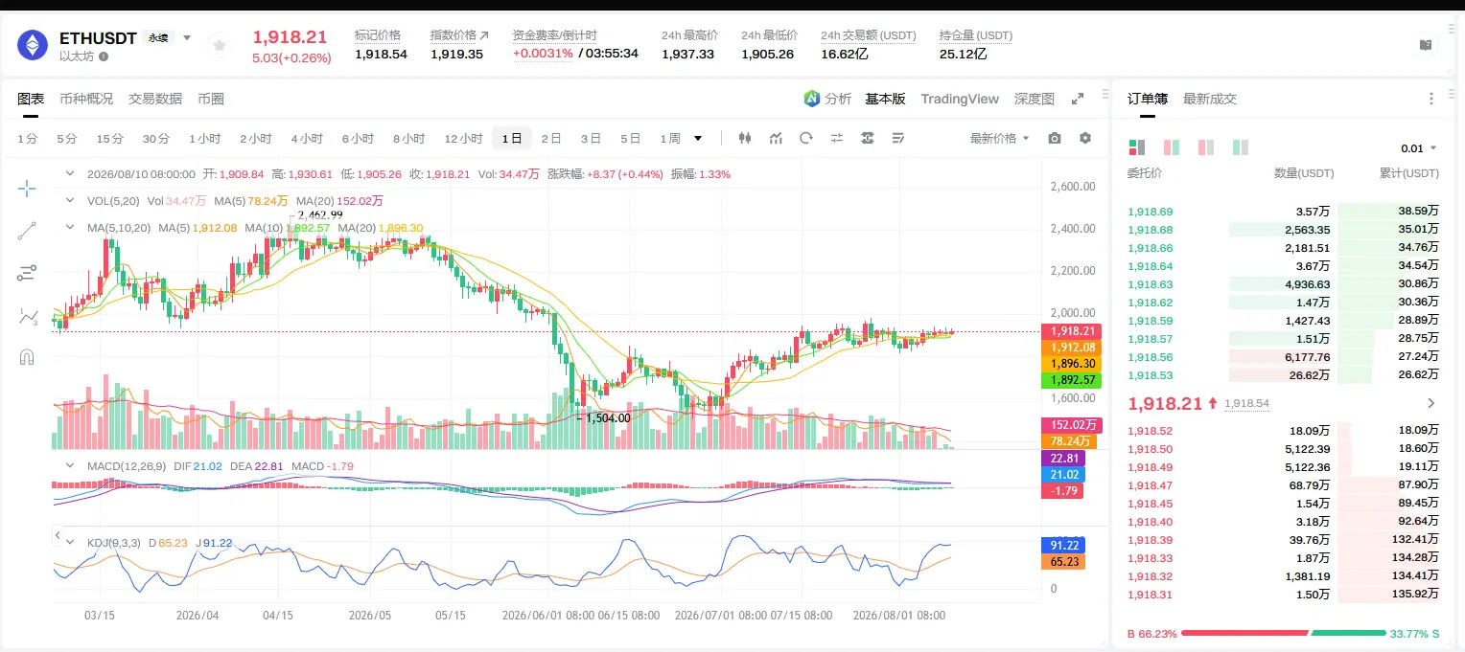
Task: Open the 0.01 price precision dropdown
Action: (1419, 148)
